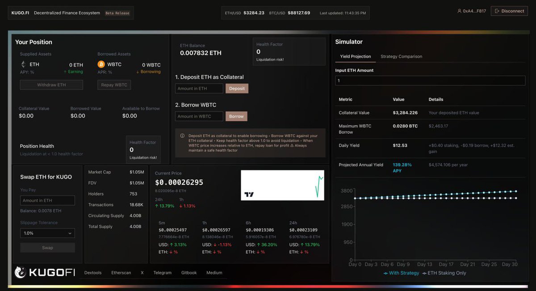The image size is (536, 291).
Task: Click the wallet address 0xA4...F817
Action: 474,11
